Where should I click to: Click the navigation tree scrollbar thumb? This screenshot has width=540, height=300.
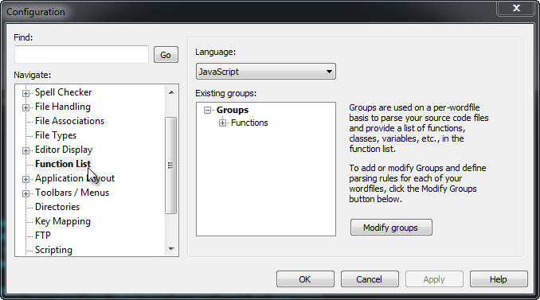[x=170, y=166]
